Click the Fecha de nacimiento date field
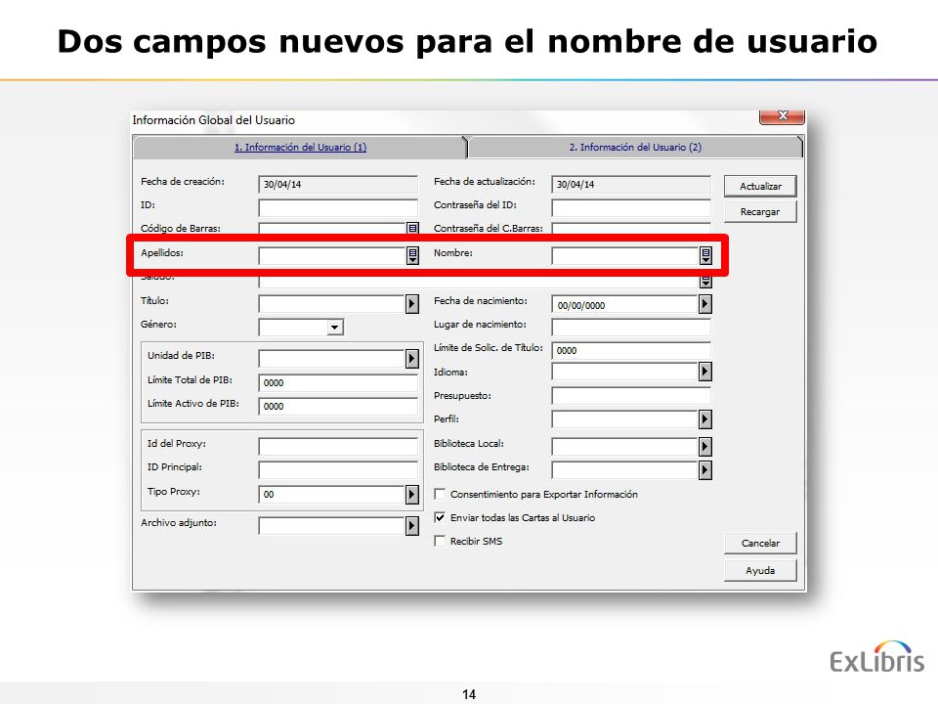938x704 pixels. (x=625, y=305)
